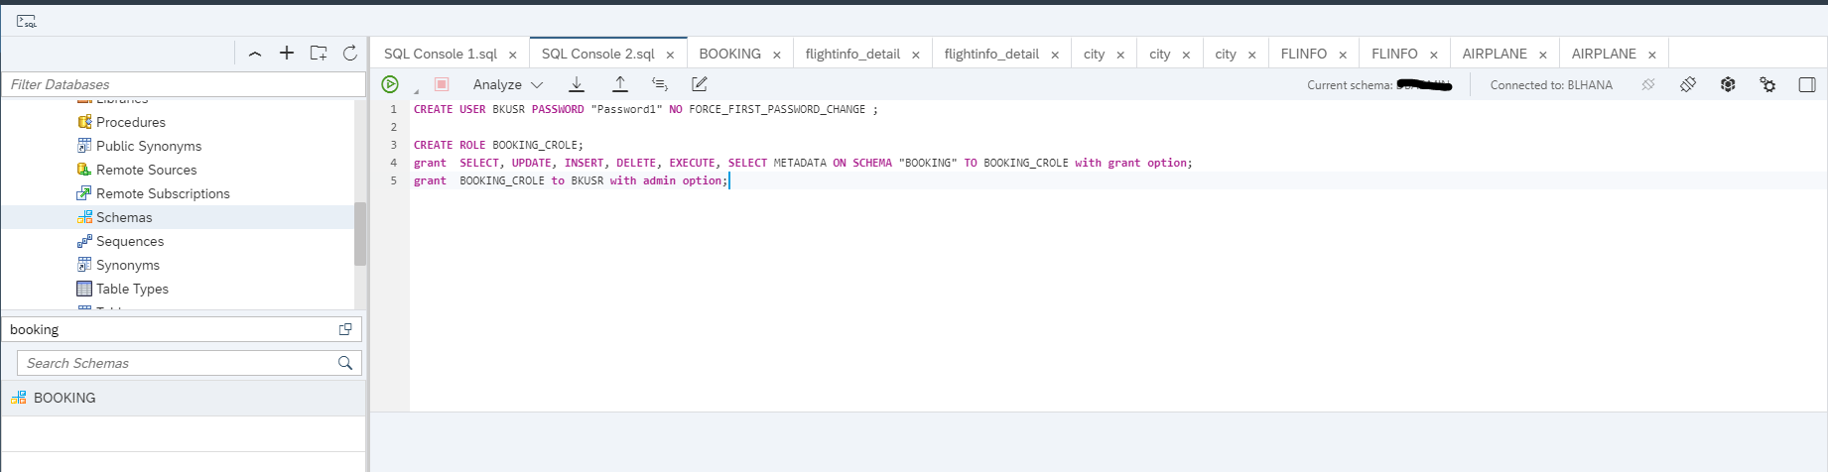Screen dimensions: 1828x472
Task: Select the Schemas tree node
Action: [x=124, y=217]
